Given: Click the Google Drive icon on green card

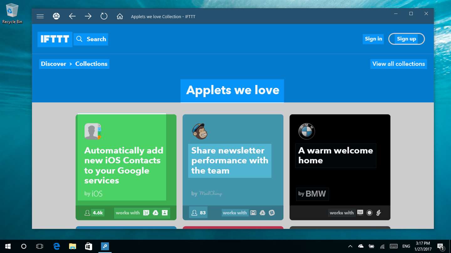Looking at the screenshot, I should click(x=155, y=213).
